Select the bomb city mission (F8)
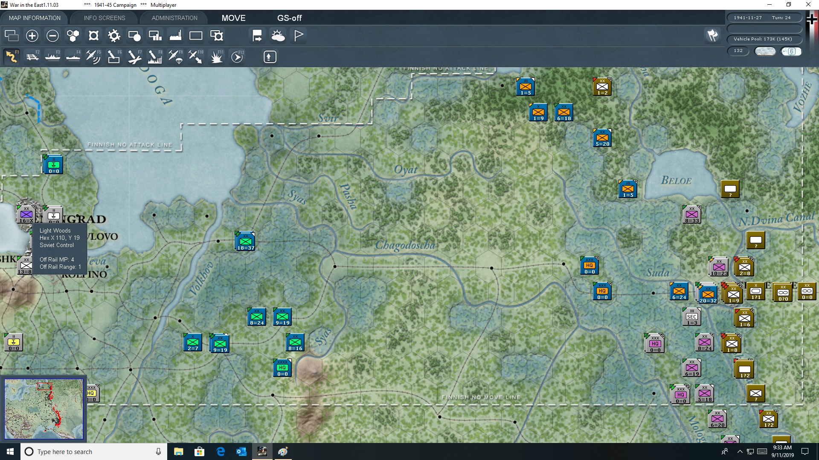Image resolution: width=819 pixels, height=460 pixels. coord(154,57)
